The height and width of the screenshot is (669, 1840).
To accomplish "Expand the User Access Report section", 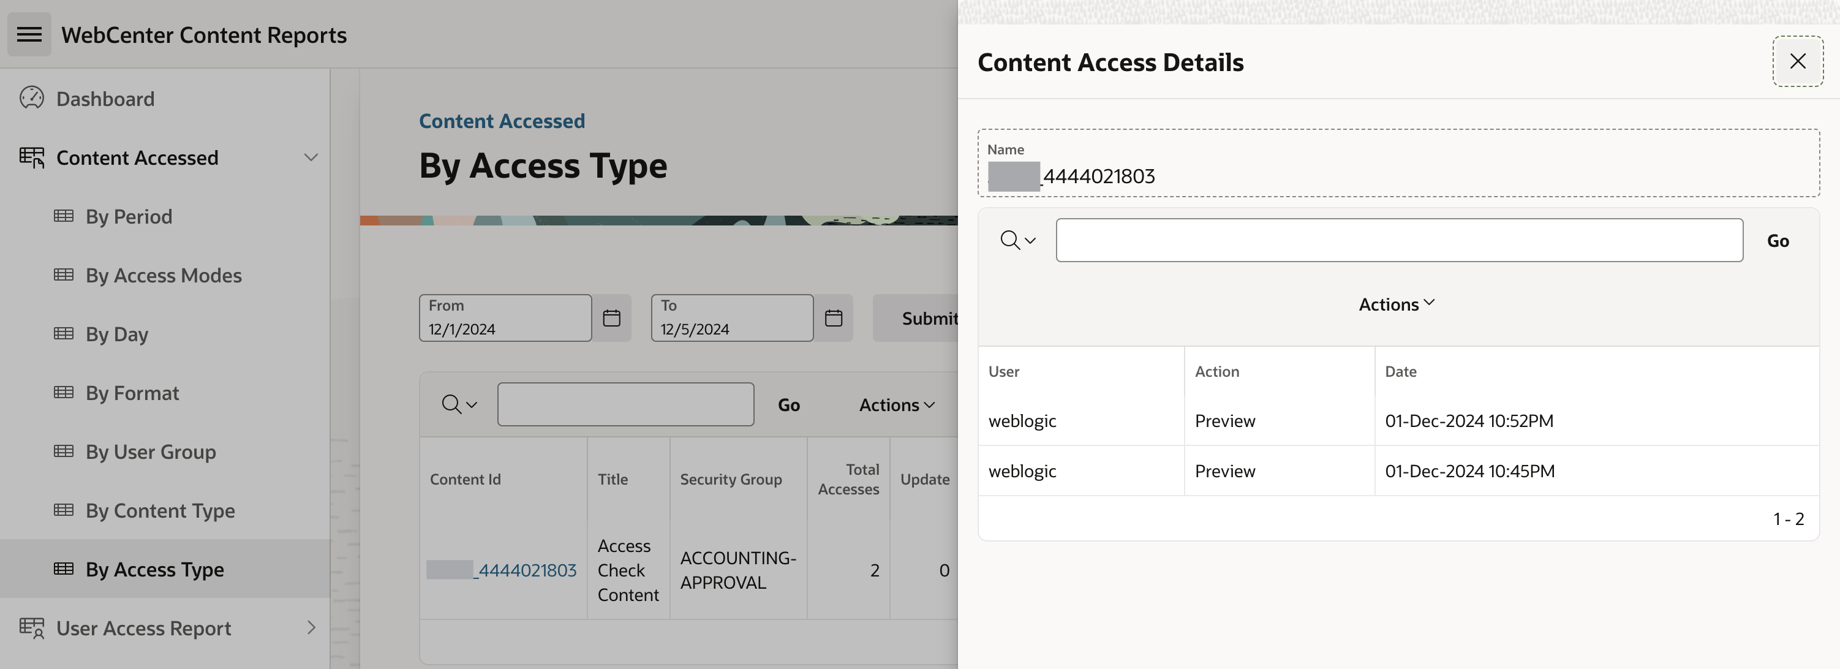I will (x=311, y=627).
